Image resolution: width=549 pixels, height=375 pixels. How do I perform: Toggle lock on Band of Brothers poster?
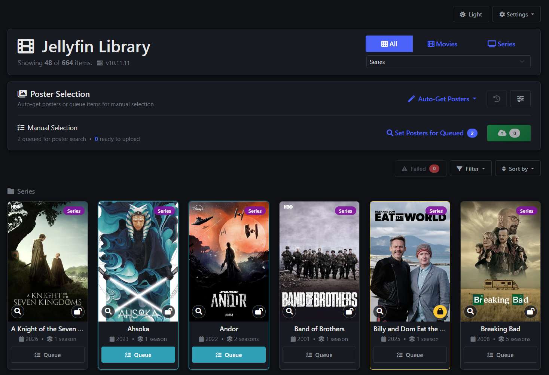[x=350, y=311]
